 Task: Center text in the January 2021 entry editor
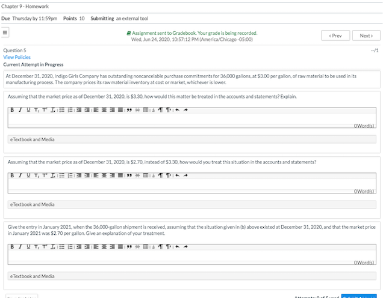click(x=104, y=247)
